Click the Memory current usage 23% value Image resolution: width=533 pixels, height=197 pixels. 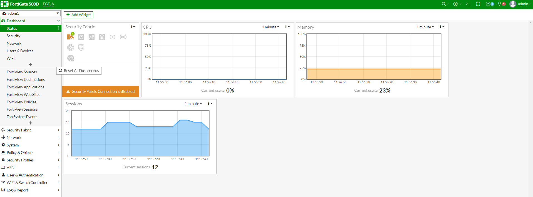point(385,91)
